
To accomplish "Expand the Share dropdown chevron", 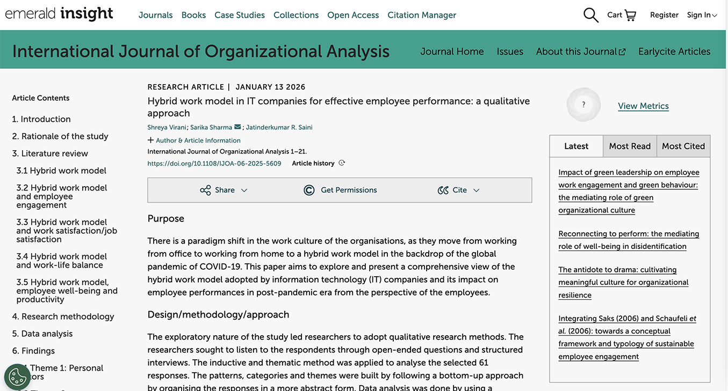I will tap(244, 190).
